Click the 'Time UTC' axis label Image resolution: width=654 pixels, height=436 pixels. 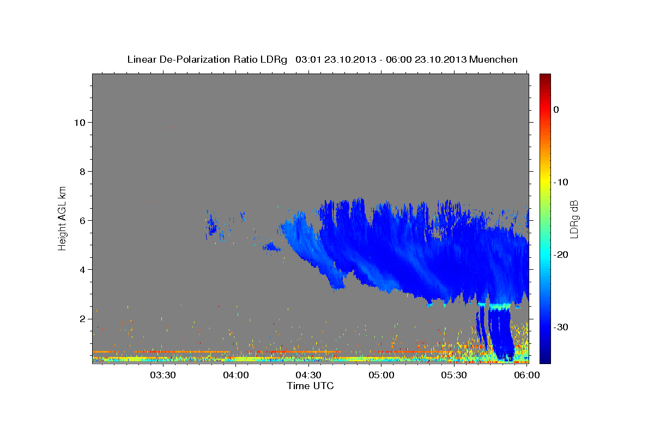coord(310,386)
